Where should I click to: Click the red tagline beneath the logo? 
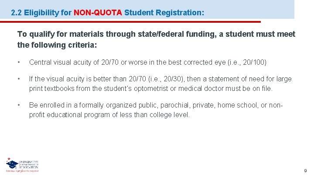click(x=22, y=171)
